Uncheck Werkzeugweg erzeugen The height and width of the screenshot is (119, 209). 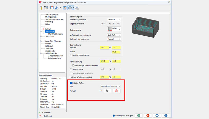(113, 115)
